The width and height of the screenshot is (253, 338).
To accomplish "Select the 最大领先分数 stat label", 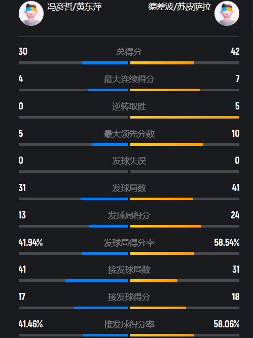I will [x=129, y=134].
